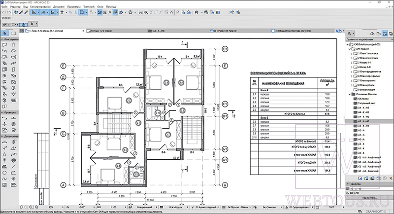
Task: Close the План 1-го этажа tab
Action: click(83, 31)
